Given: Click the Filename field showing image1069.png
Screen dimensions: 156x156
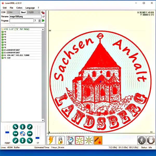Looking at the screenshot, I should 25,16.
